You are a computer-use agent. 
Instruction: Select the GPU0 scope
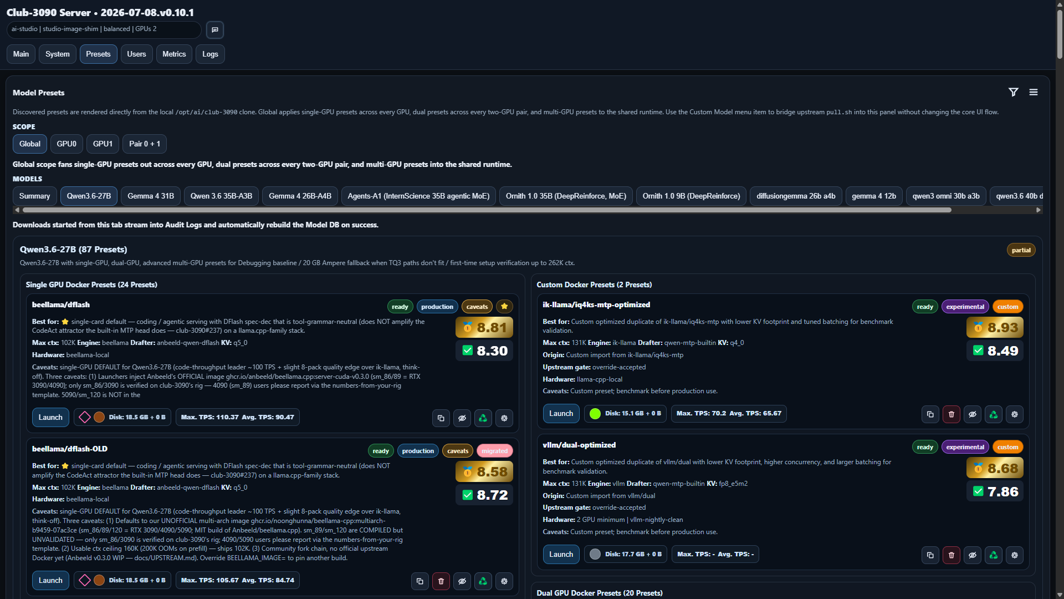66,144
